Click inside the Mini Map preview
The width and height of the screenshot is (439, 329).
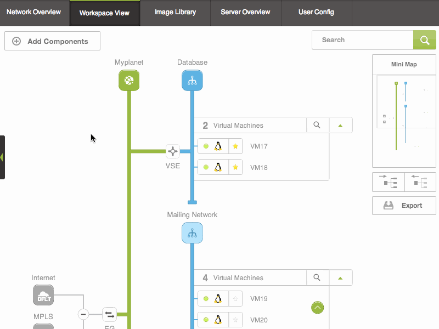click(404, 120)
